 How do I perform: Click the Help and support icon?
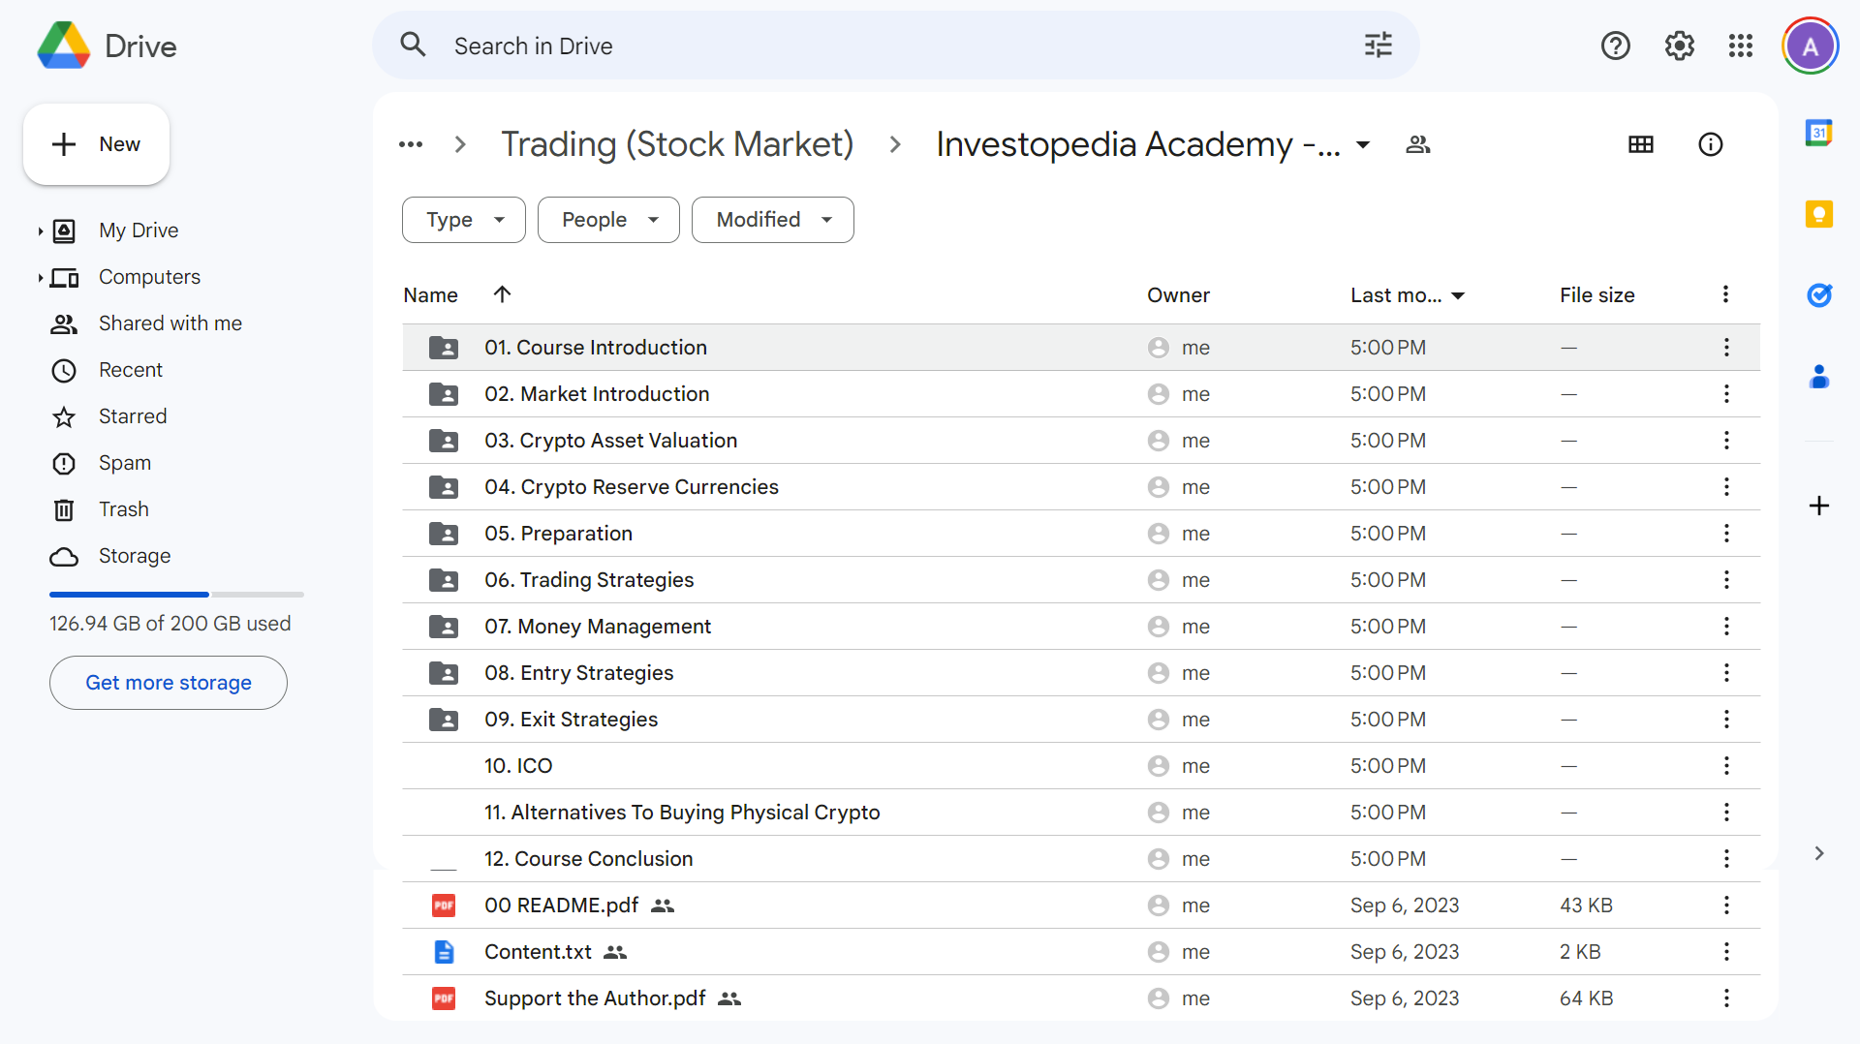(x=1615, y=46)
